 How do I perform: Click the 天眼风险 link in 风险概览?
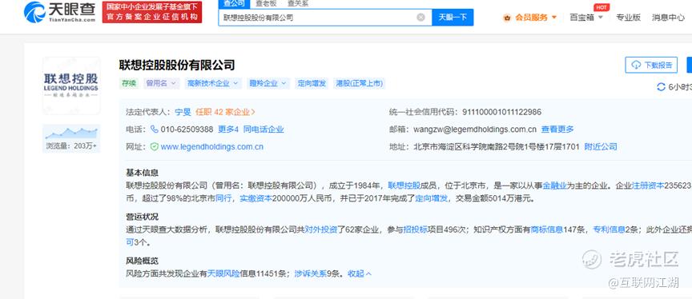tap(223, 273)
